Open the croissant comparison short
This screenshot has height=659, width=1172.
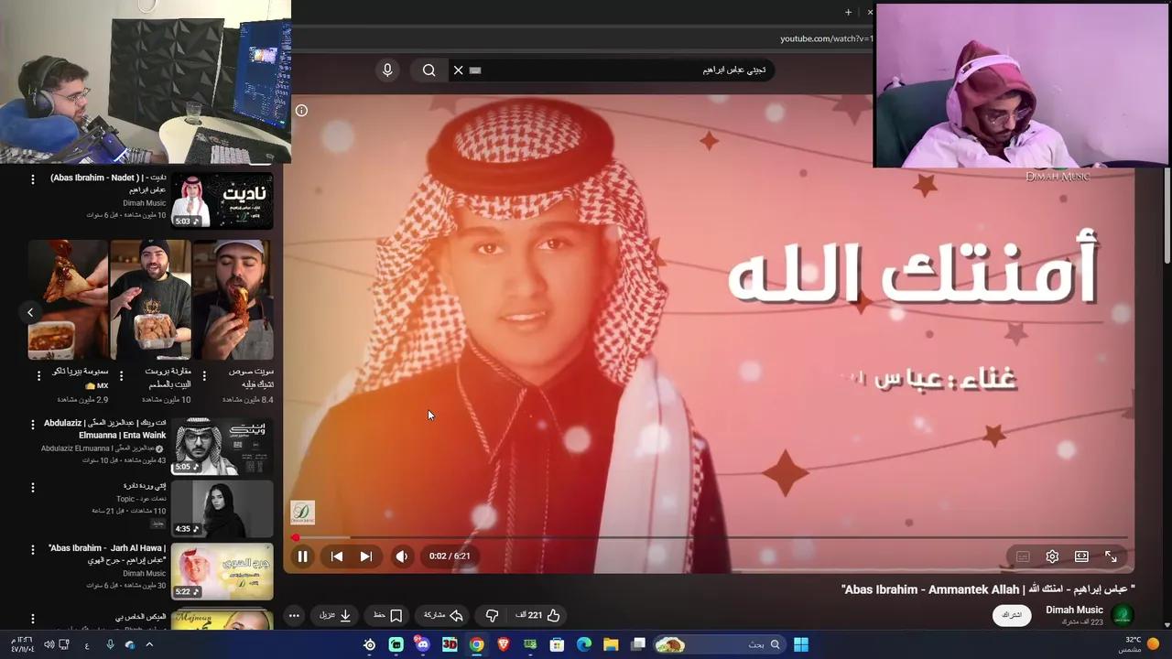tap(150, 300)
